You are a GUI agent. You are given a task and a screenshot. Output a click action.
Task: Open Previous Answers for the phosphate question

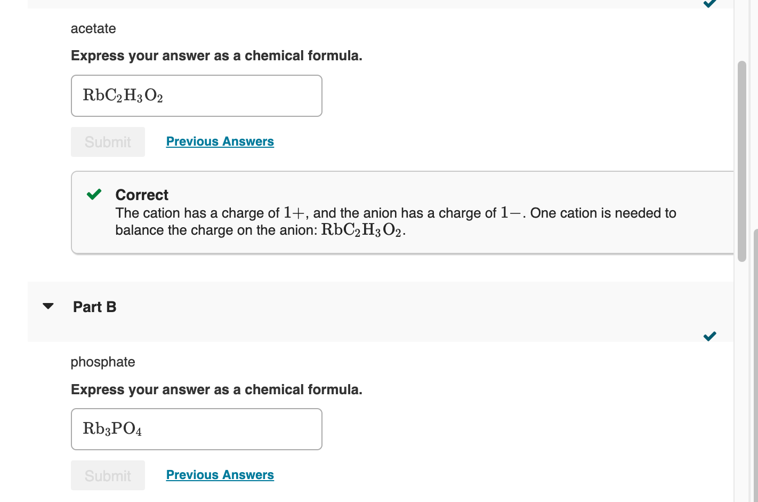(x=220, y=475)
